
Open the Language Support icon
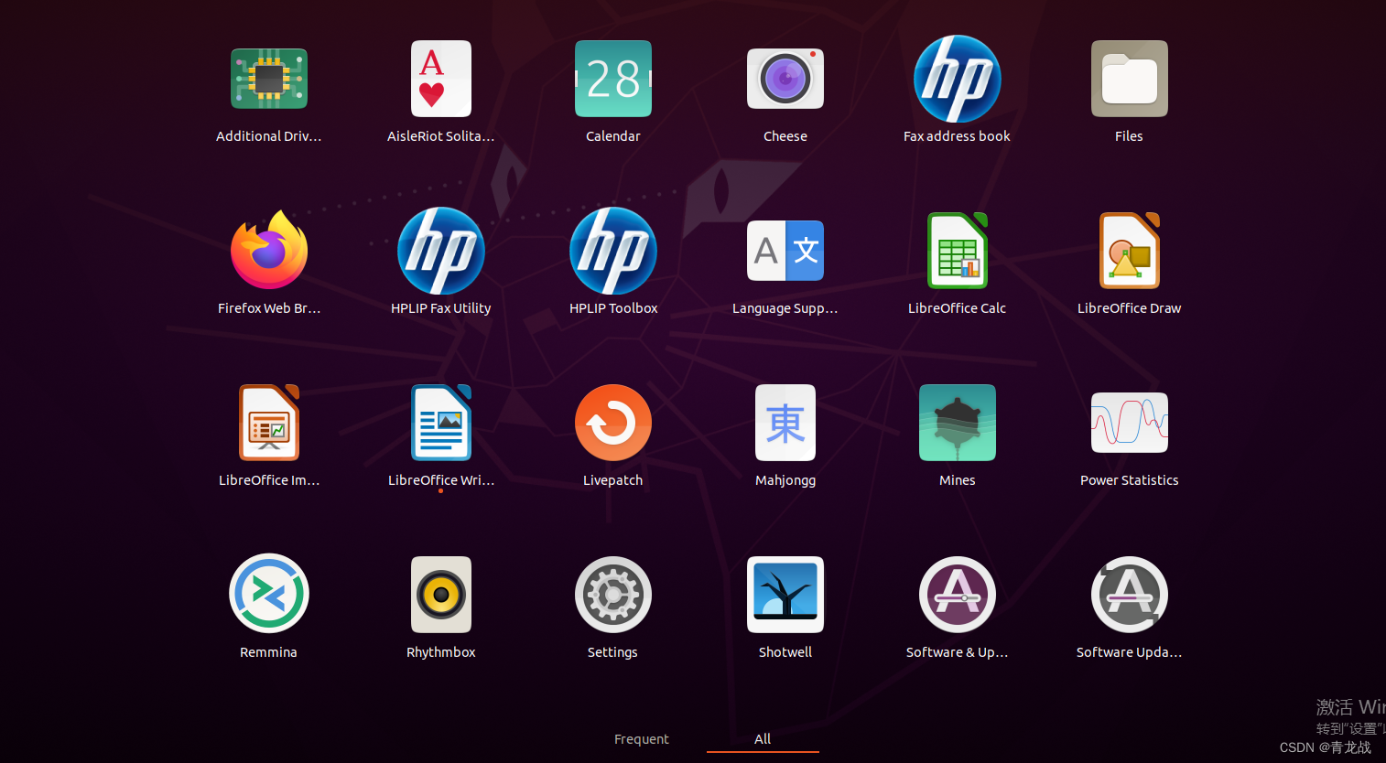pyautogui.click(x=785, y=251)
